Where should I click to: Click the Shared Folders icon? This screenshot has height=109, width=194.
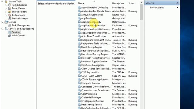[10, 12]
